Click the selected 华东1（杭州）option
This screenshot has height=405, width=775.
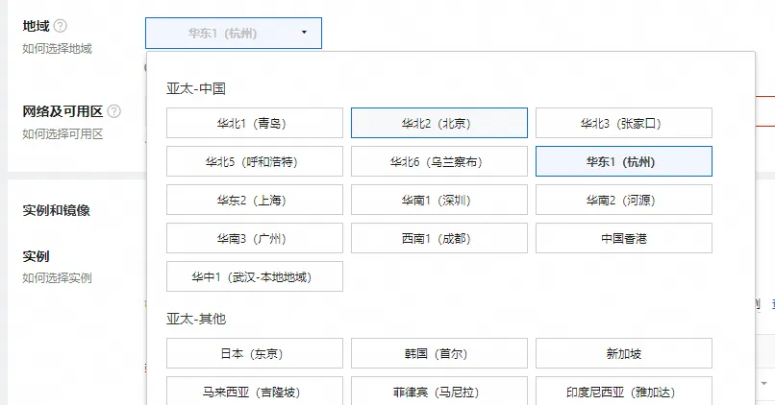[x=623, y=161]
